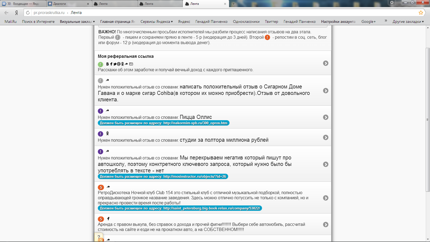Open nakormim-spb.ru/300_opros.htm address label

164,123
